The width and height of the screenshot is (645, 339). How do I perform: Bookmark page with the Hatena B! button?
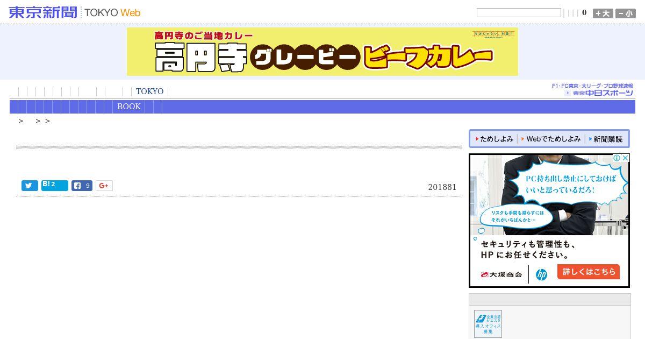(x=55, y=186)
